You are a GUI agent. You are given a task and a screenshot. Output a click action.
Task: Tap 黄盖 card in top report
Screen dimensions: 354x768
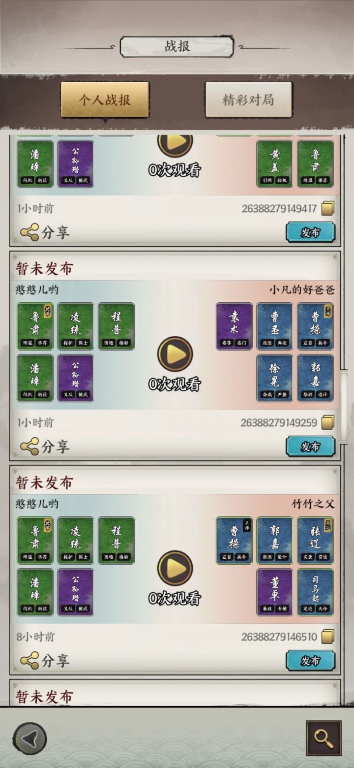tap(274, 164)
